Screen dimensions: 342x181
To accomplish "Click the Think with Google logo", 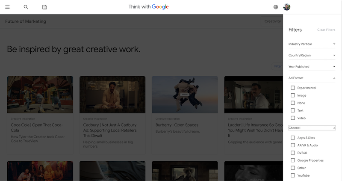I will click(148, 7).
